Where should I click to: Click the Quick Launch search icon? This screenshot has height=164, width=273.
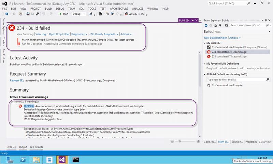pyautogui.click(x=248, y=3)
